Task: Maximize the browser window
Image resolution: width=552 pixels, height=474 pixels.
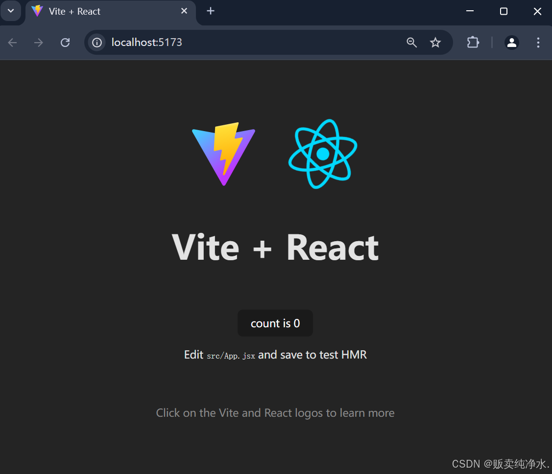Action: (504, 11)
